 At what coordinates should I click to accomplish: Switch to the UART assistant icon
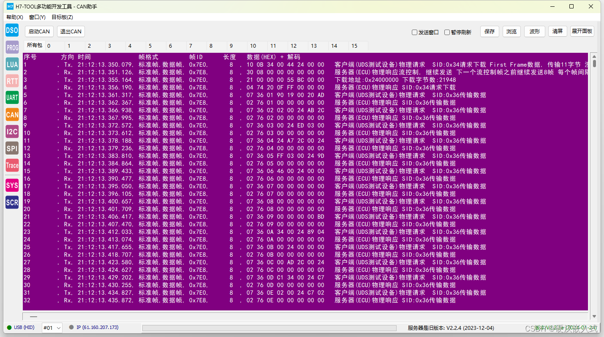[12, 98]
